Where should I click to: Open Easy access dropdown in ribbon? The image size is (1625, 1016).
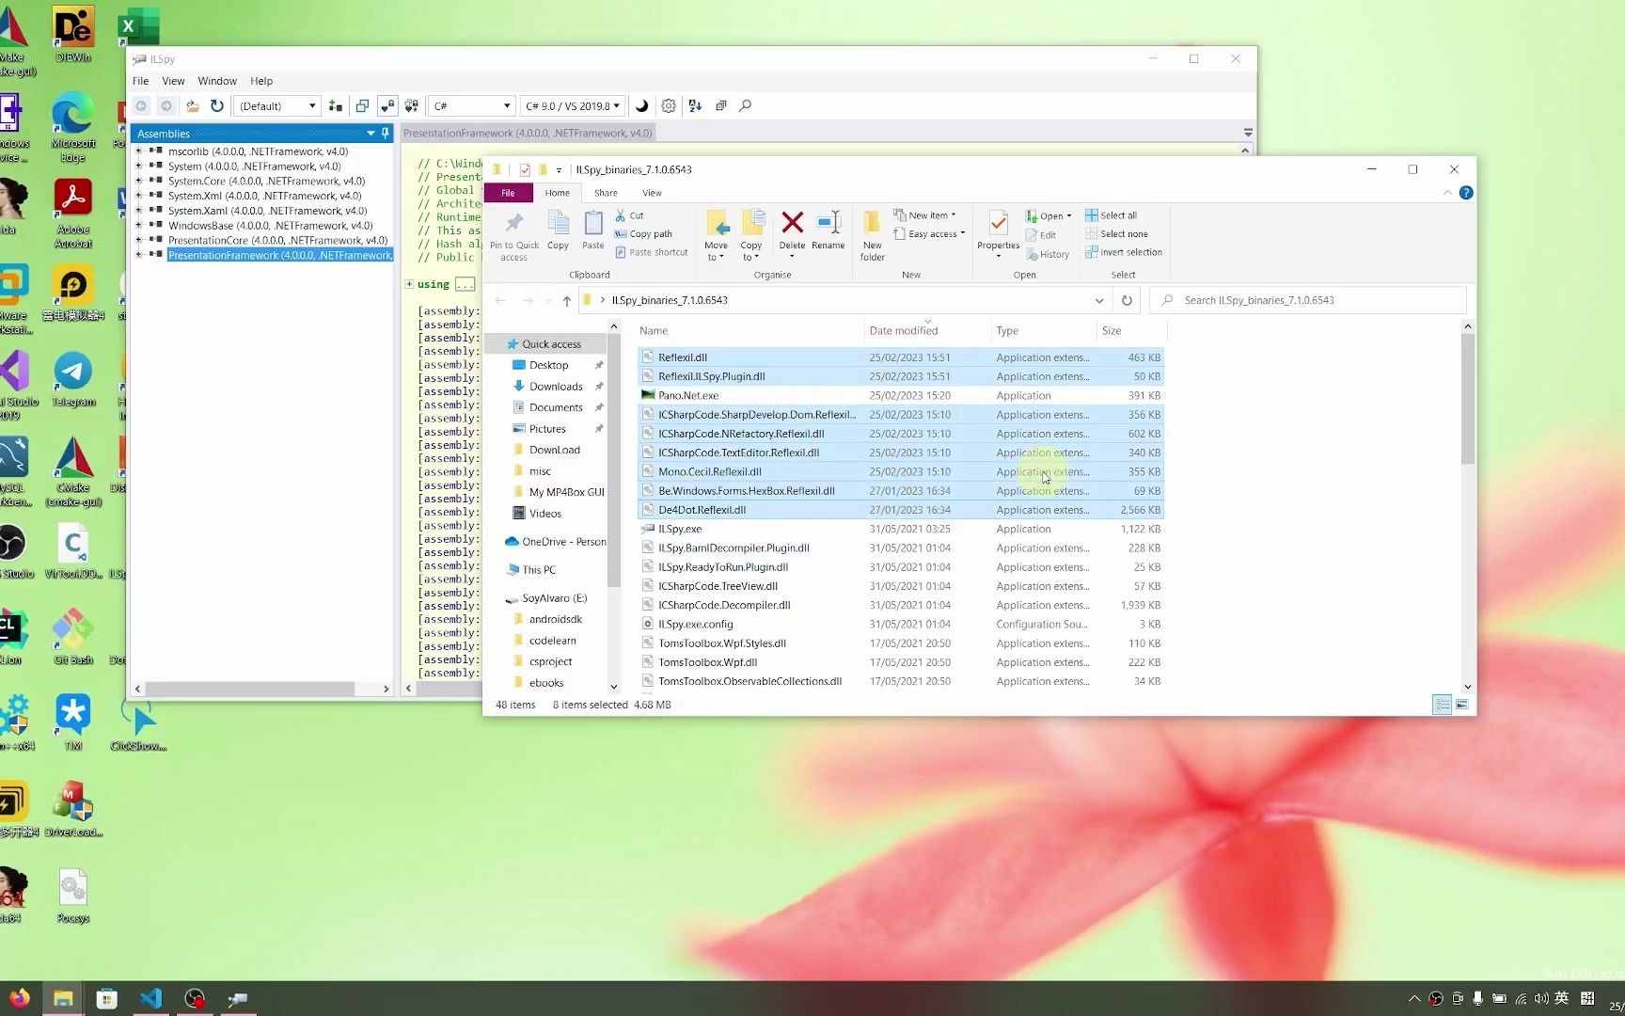pos(929,234)
